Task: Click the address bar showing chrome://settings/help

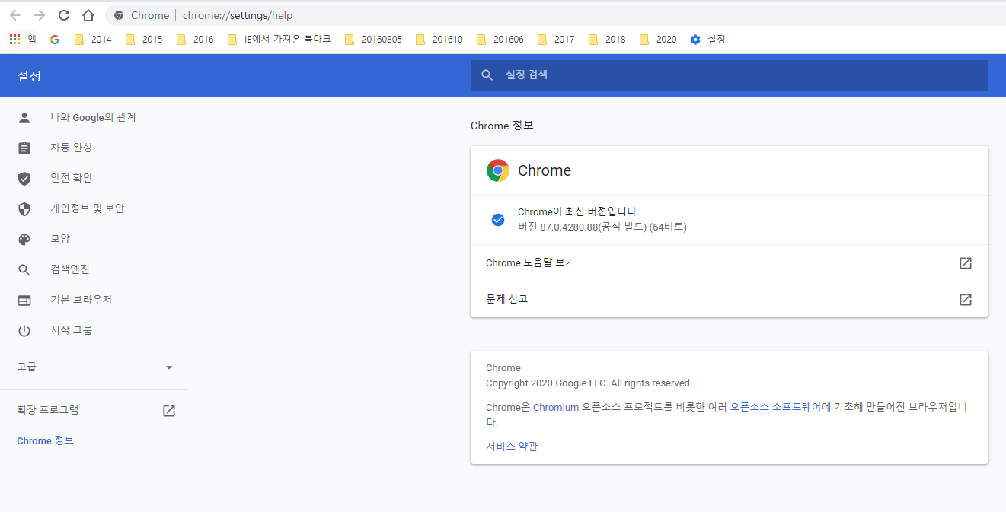Action: point(556,15)
